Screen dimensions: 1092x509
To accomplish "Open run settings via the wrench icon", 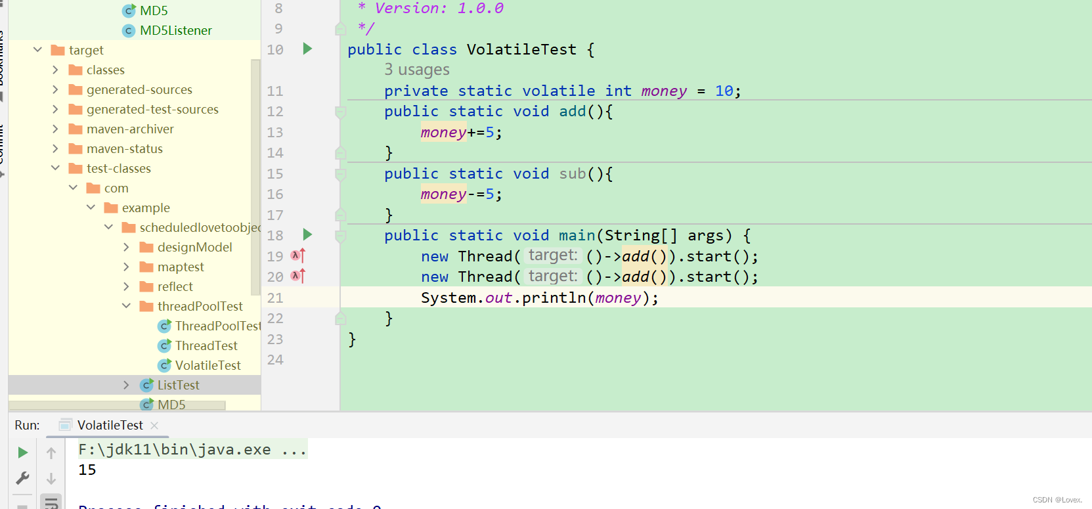I will [x=22, y=478].
